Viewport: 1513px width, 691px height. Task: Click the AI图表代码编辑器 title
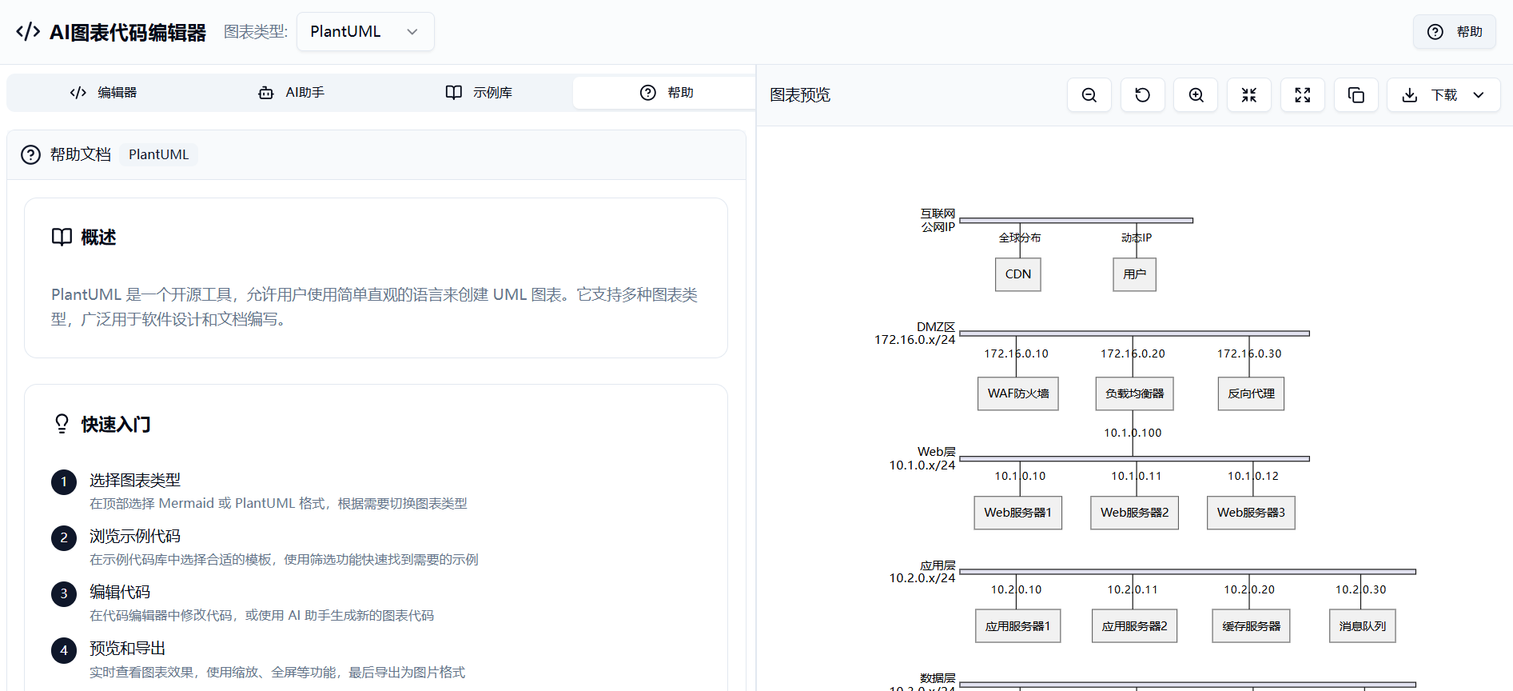[128, 32]
